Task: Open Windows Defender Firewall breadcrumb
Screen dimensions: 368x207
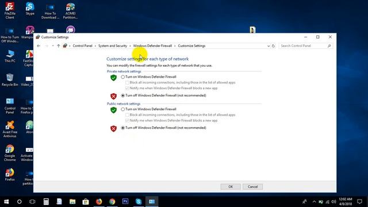Action: (x=152, y=46)
